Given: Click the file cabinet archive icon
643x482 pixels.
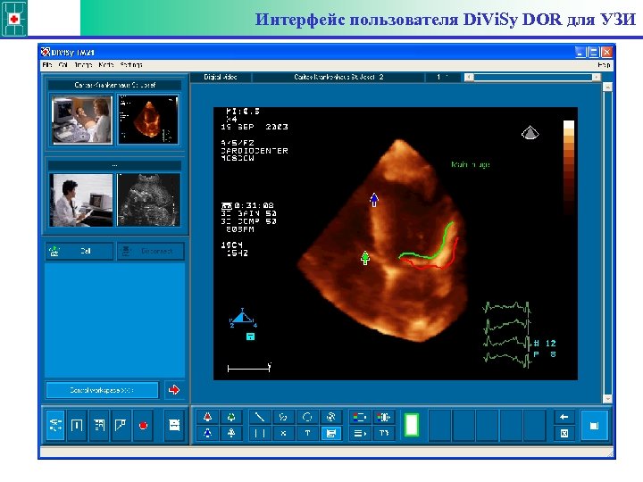Looking at the screenshot, I should [x=174, y=426].
